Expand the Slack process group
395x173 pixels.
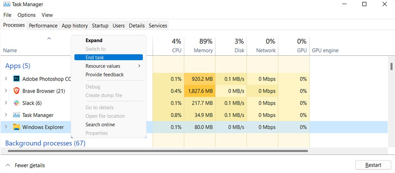(6, 103)
